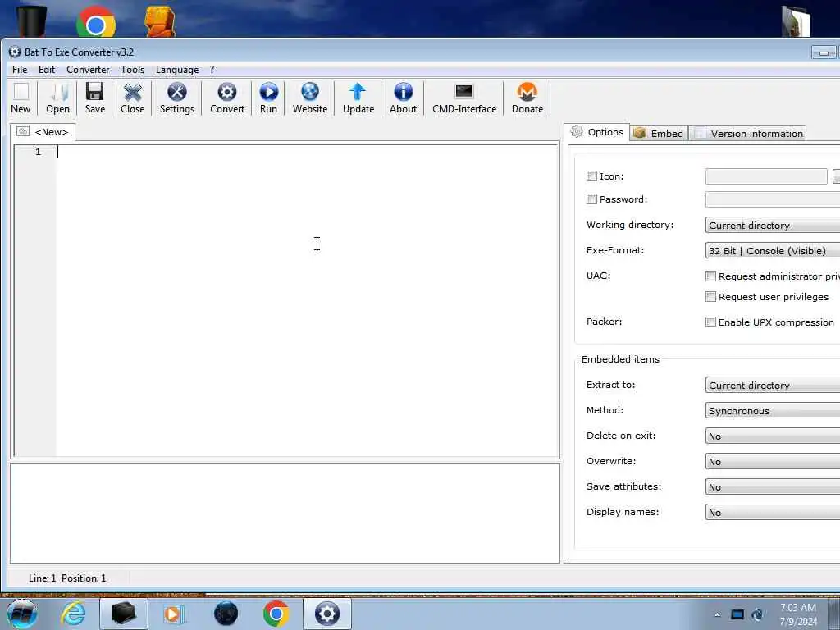Switch to the Version information tab

[x=748, y=134]
